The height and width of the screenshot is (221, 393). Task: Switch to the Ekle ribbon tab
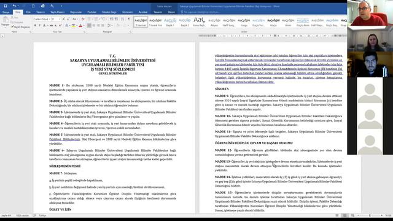(28, 12)
